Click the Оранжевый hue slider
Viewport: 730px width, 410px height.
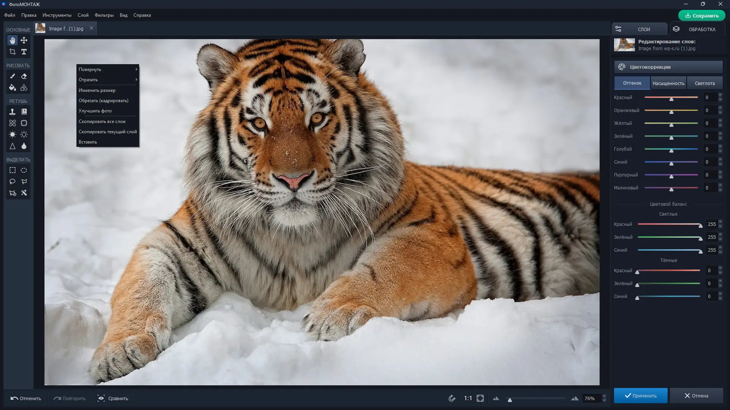(671, 110)
